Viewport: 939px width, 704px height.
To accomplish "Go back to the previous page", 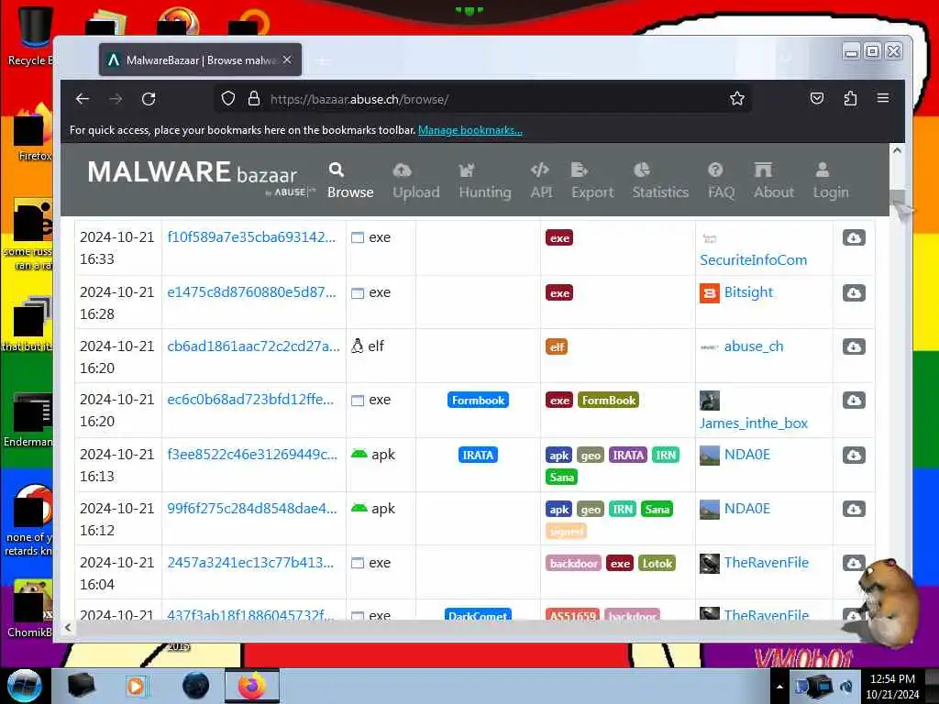I will (x=83, y=99).
